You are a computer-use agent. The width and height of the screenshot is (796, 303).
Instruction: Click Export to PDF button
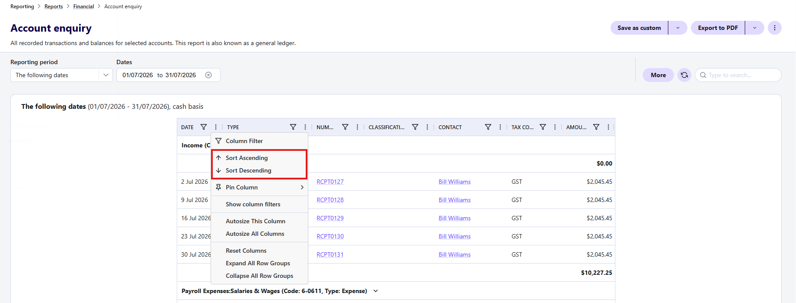tap(718, 28)
